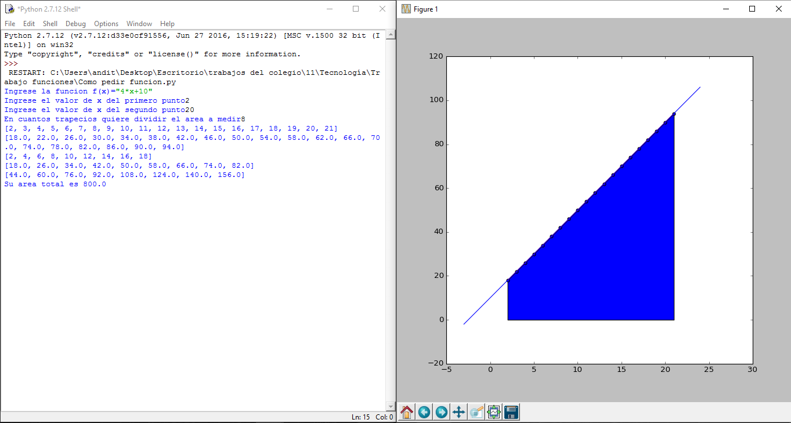Click the x-axis label −5 in Figure 1
791x423 pixels.
pyautogui.click(x=446, y=369)
